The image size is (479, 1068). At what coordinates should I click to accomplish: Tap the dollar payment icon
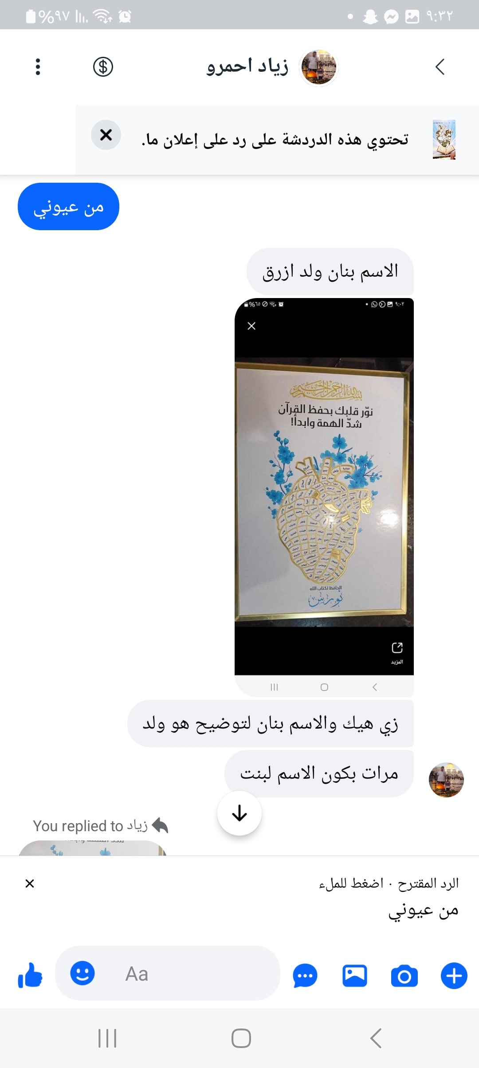click(x=103, y=67)
